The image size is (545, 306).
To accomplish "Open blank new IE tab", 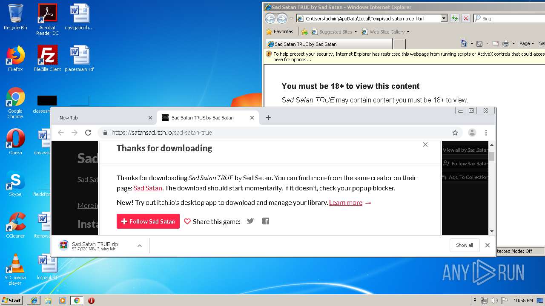I will pyautogui.click(x=399, y=44).
